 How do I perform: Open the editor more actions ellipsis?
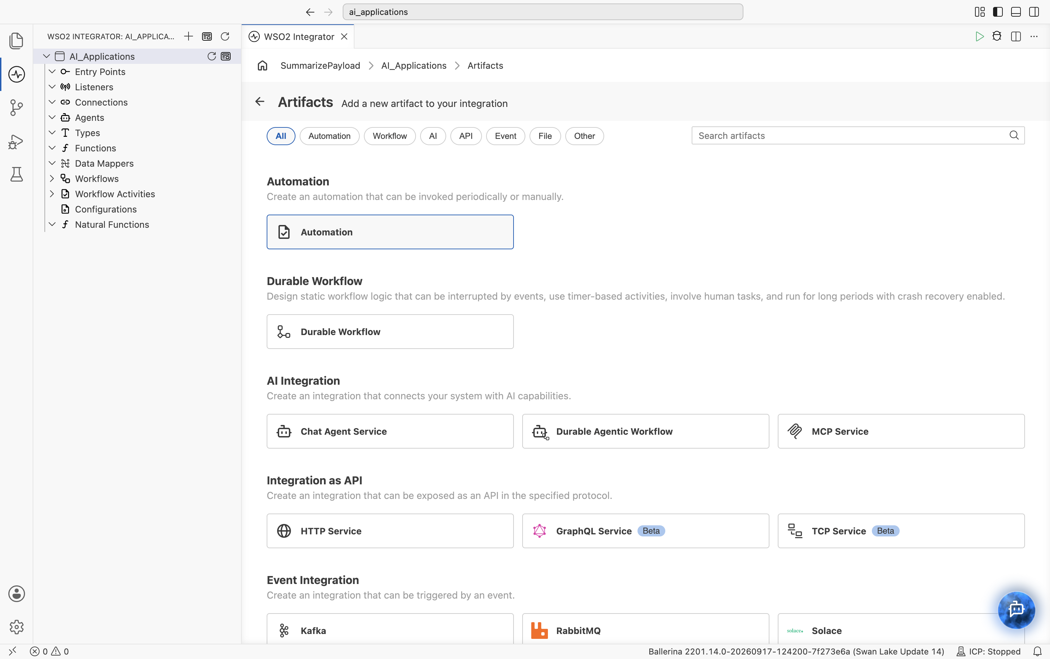coord(1034,36)
